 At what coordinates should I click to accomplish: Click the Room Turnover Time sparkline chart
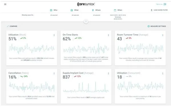click(140, 49)
